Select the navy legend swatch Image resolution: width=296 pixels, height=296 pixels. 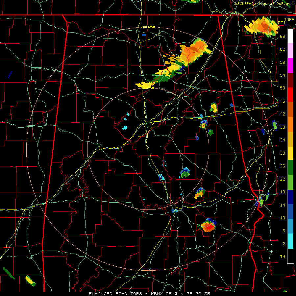tap(290, 197)
